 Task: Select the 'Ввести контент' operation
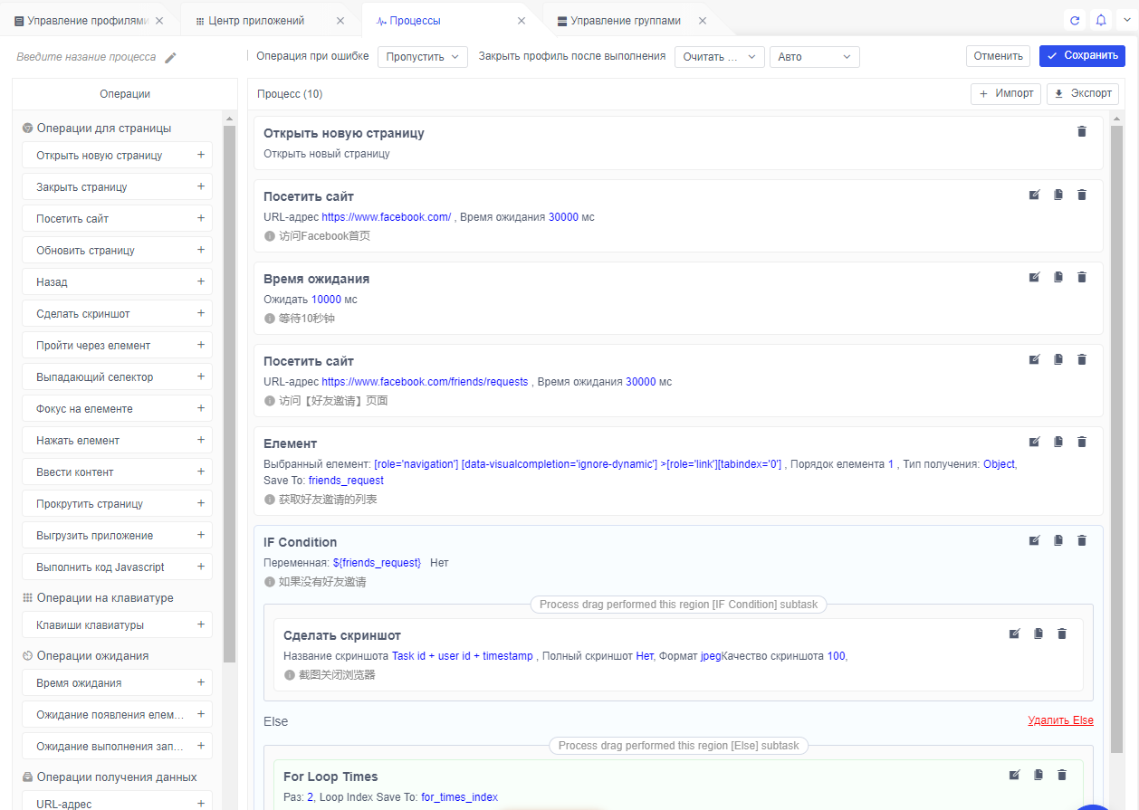click(117, 472)
